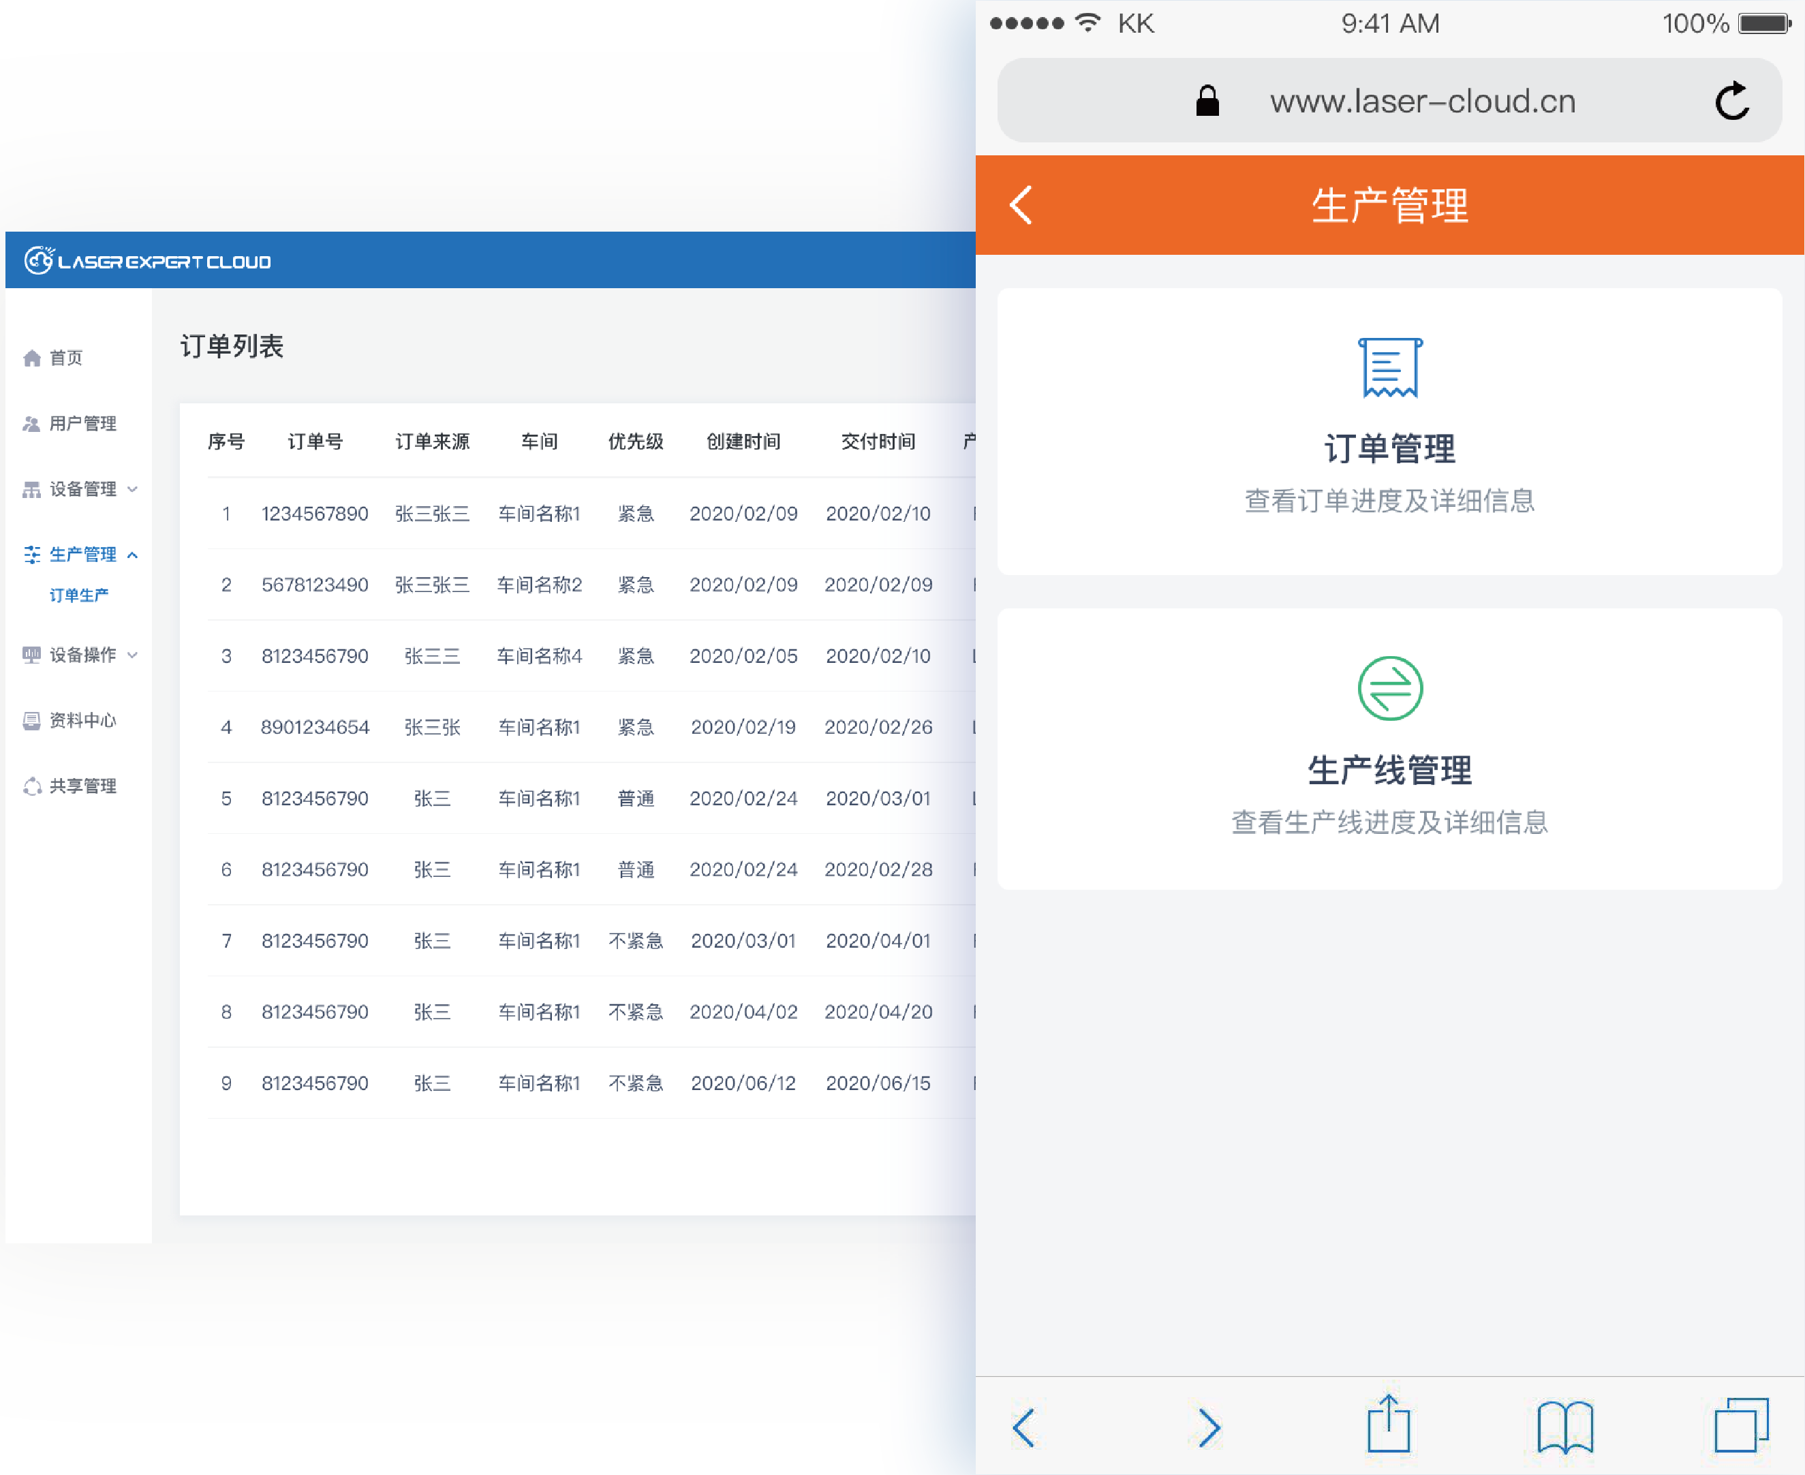The width and height of the screenshot is (1805, 1475).
Task: Open browser bookmarks book icon
Action: pyautogui.click(x=1564, y=1427)
